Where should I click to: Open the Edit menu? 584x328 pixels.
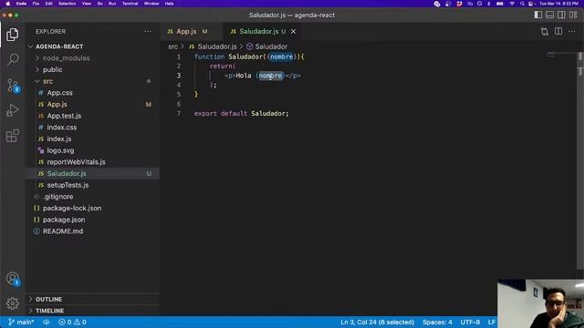click(x=48, y=4)
